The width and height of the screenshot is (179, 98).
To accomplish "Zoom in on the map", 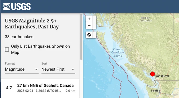I will pyautogui.click(x=89, y=19).
